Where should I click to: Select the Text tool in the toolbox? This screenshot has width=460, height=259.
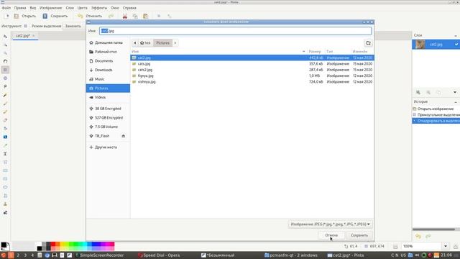click(x=5, y=154)
